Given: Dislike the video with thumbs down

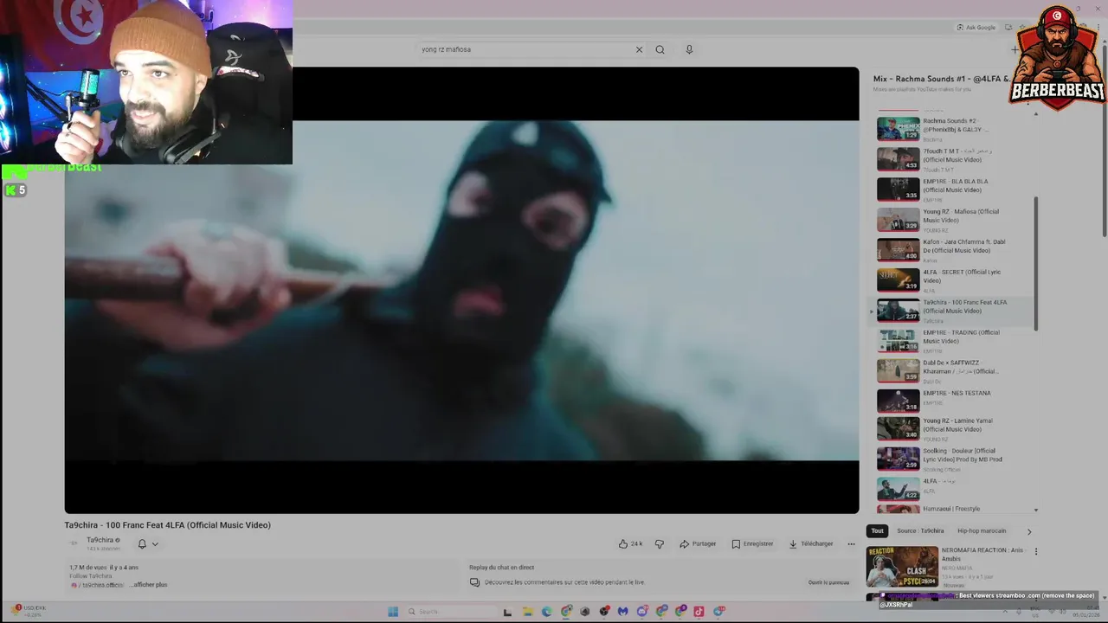Looking at the screenshot, I should pos(660,544).
